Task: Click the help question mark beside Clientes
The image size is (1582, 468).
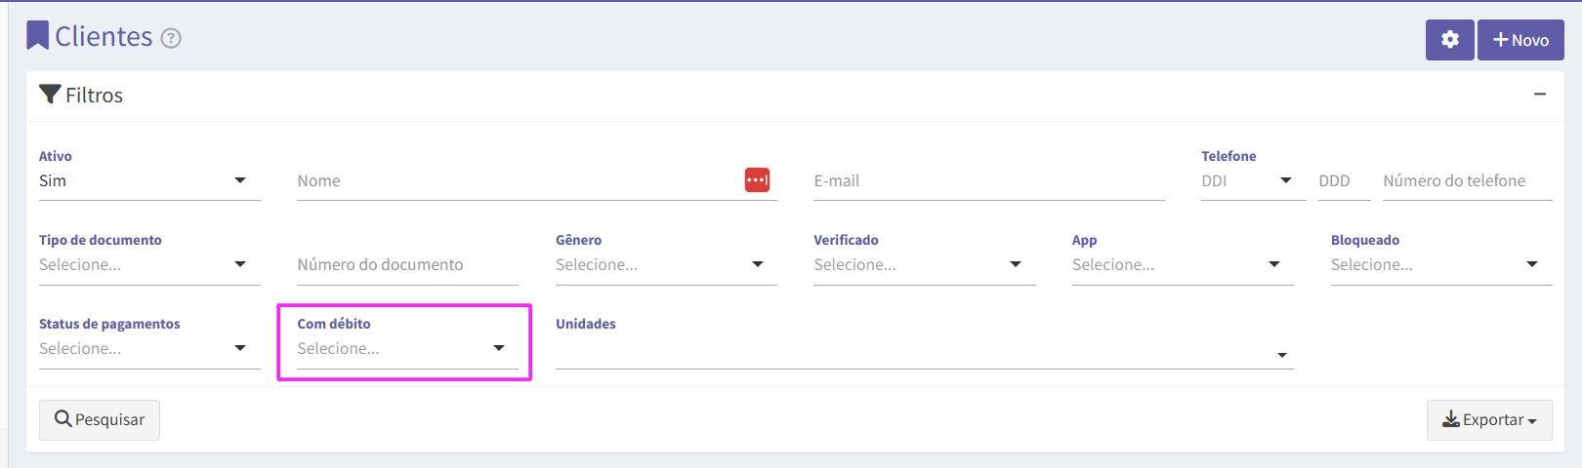Action: 171,38
